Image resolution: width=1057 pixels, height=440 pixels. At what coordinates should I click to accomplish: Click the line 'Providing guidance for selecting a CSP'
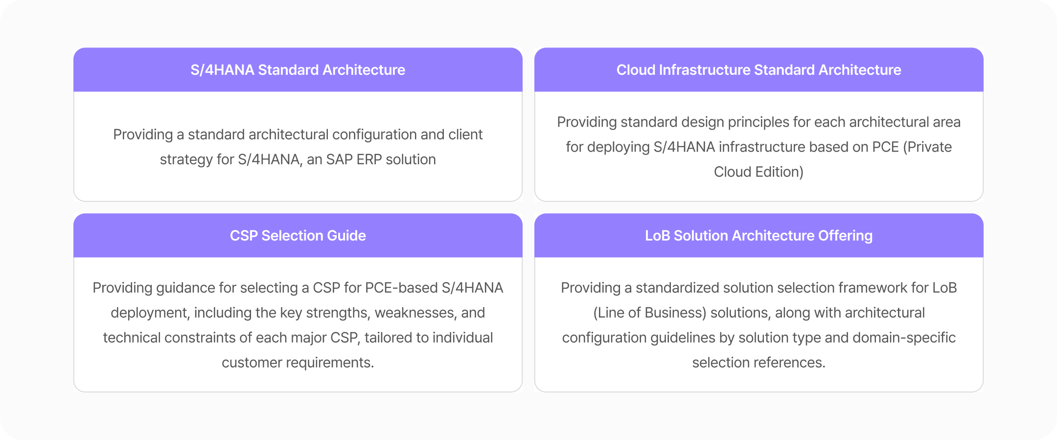pyautogui.click(x=298, y=288)
